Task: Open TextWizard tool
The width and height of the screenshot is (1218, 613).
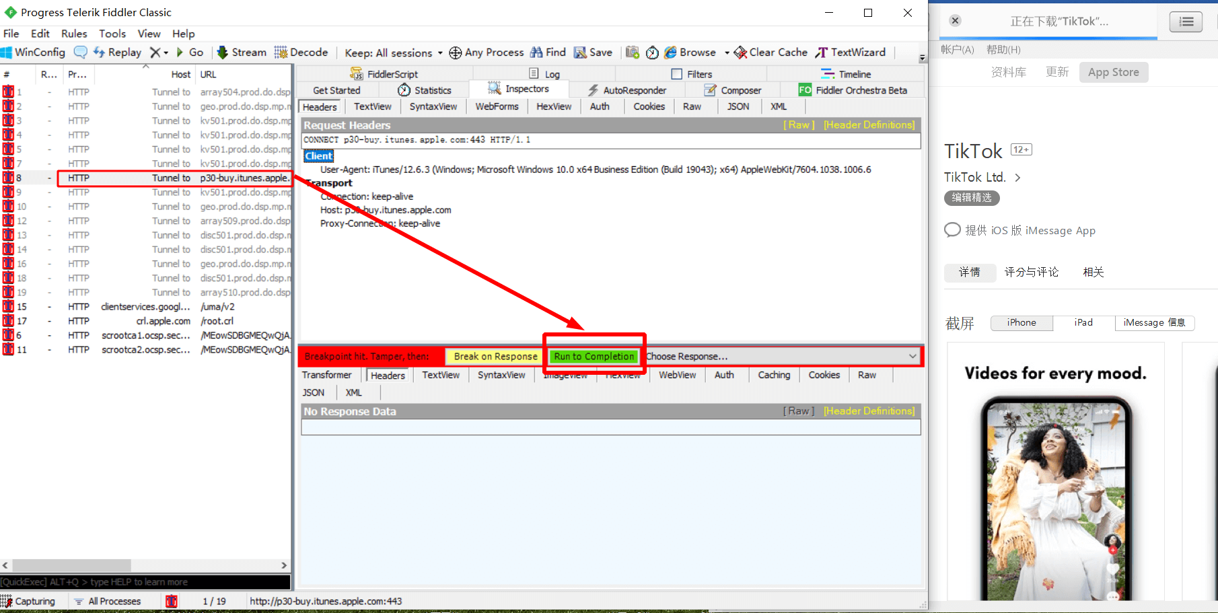Action: (x=851, y=52)
